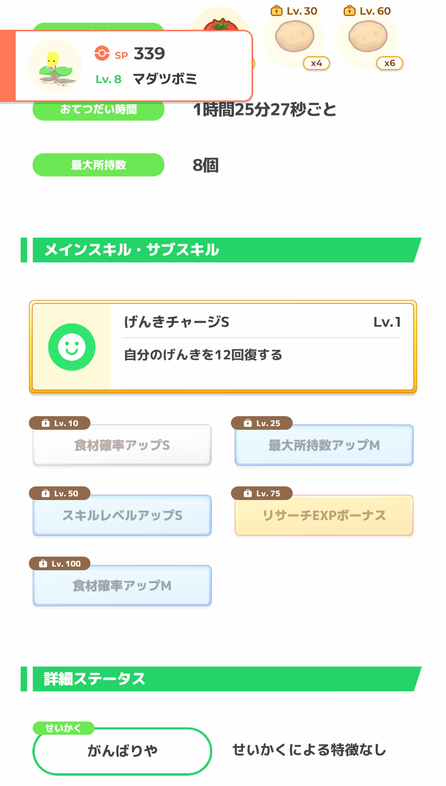
Task: Tap the Lv. 75 lock badge
Action: coord(262,493)
